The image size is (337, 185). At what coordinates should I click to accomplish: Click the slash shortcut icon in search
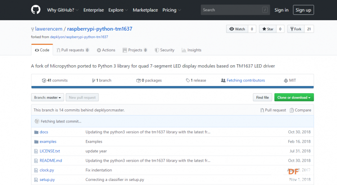tap(265, 10)
